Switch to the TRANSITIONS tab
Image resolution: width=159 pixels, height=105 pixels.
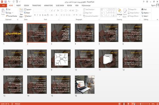[x=37, y=6]
